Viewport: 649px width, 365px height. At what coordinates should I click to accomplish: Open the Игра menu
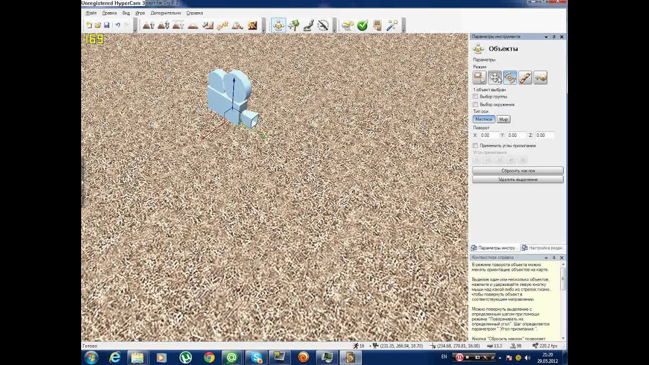(140, 13)
